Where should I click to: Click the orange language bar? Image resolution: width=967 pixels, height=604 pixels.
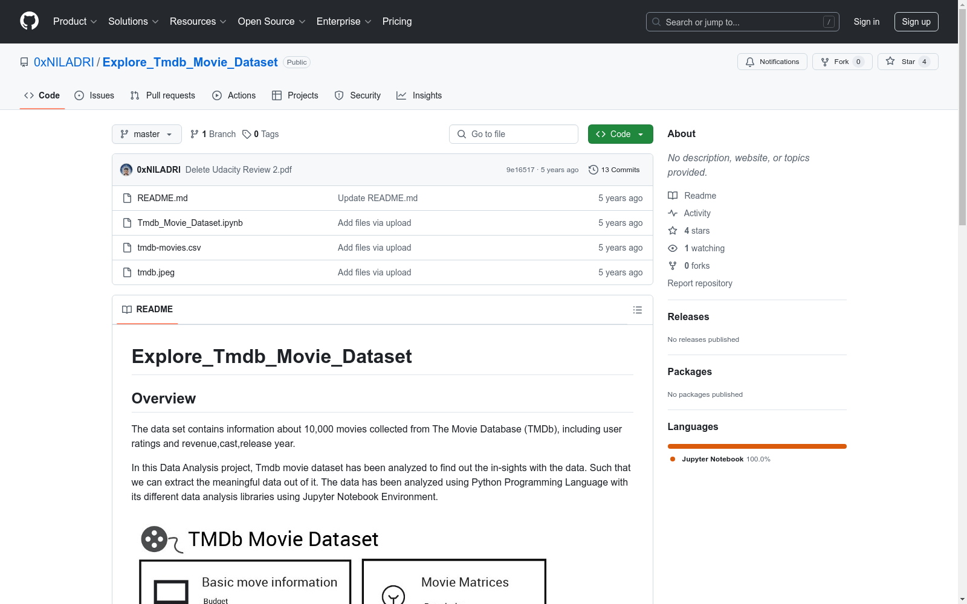(x=757, y=446)
